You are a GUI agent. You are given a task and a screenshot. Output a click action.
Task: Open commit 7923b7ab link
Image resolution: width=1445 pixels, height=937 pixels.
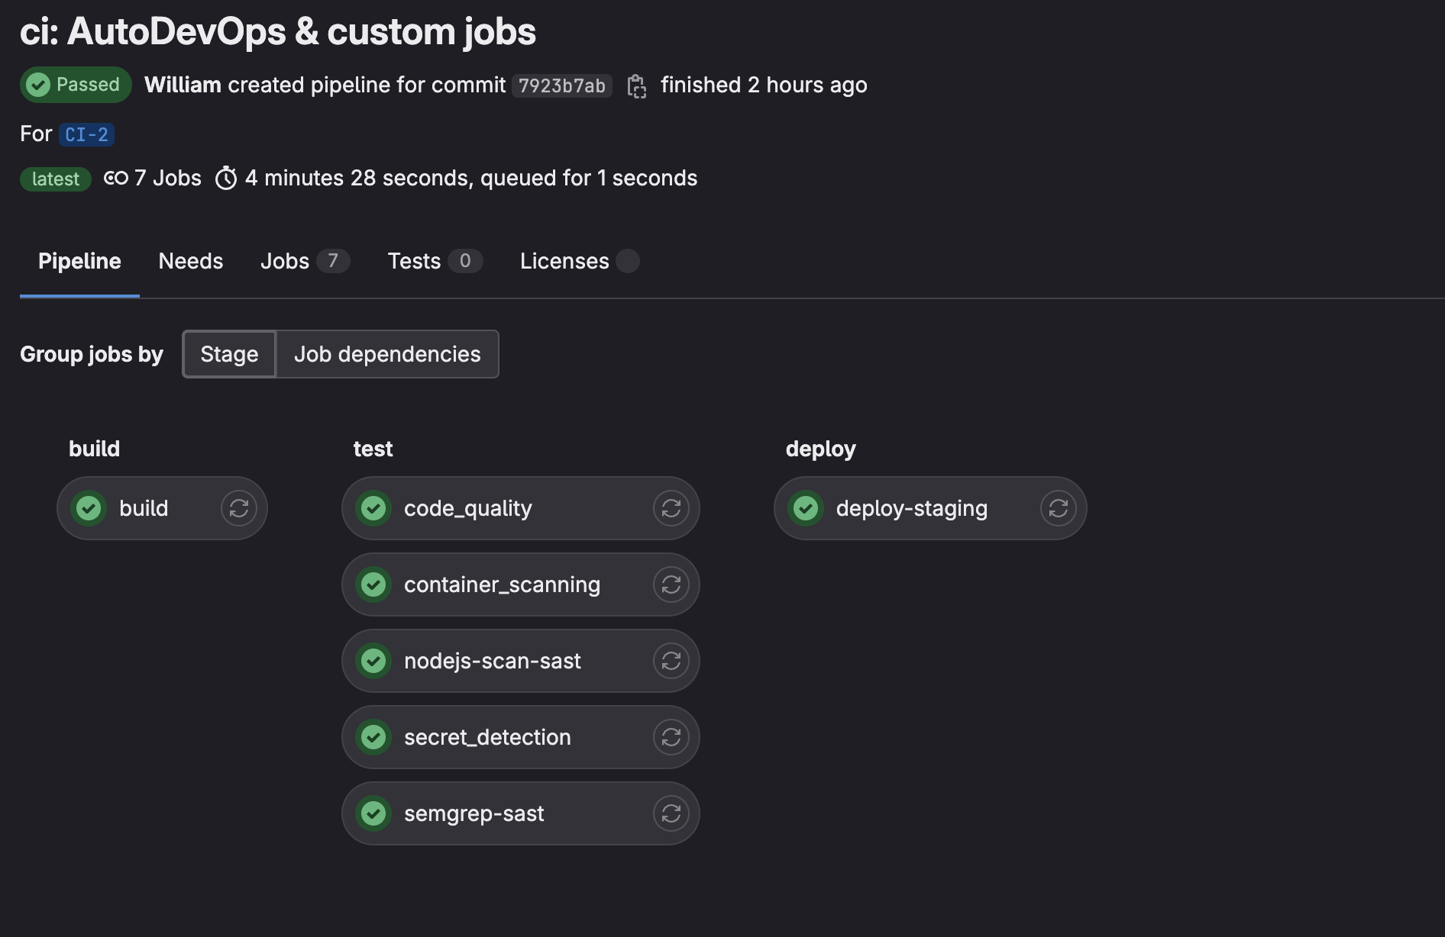coord(562,85)
